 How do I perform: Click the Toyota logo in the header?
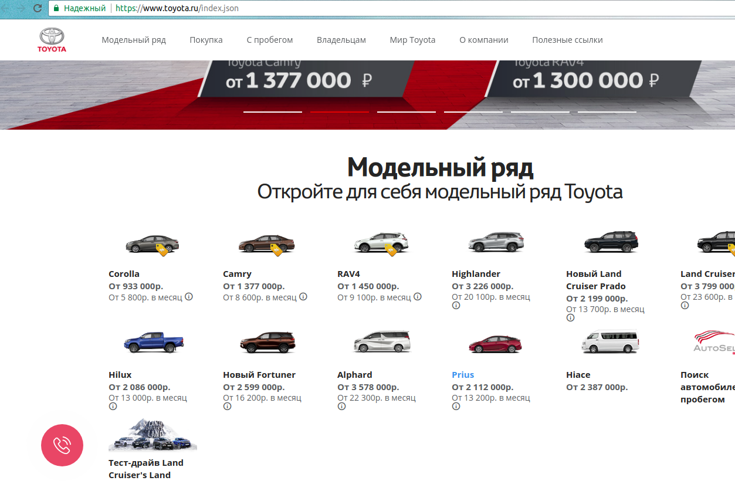point(51,39)
